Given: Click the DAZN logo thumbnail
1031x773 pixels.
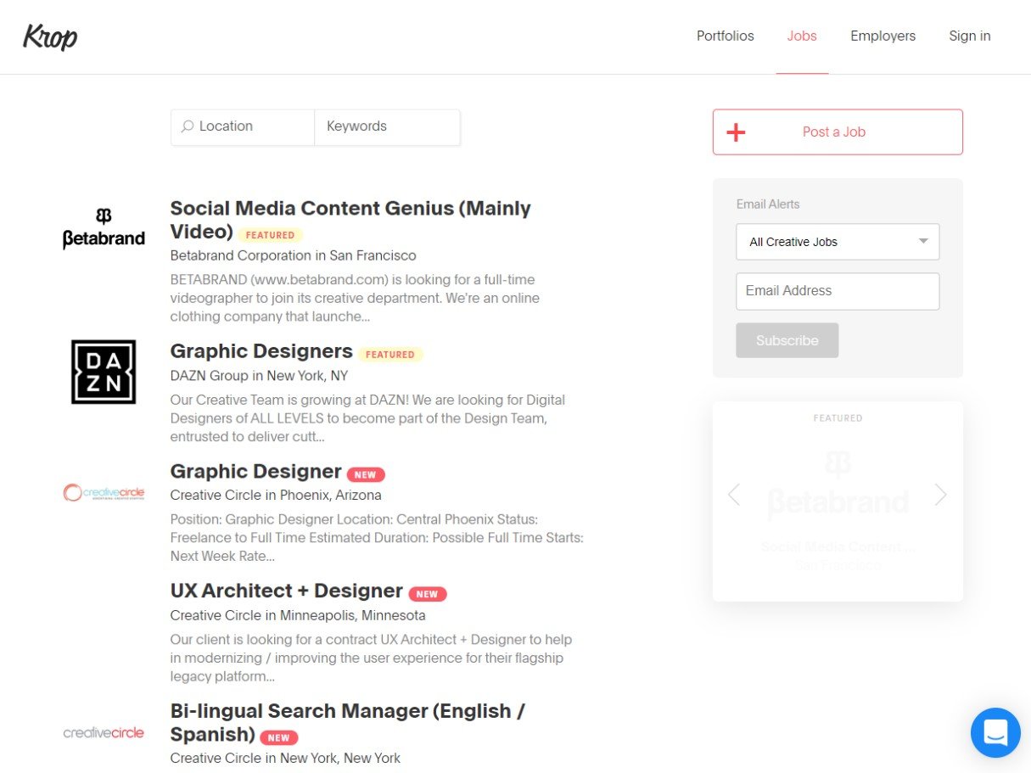Looking at the screenshot, I should [104, 372].
